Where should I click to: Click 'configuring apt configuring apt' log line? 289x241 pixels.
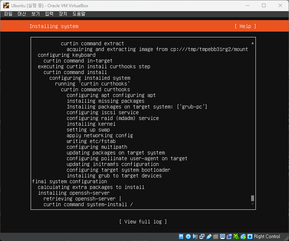[111, 95]
